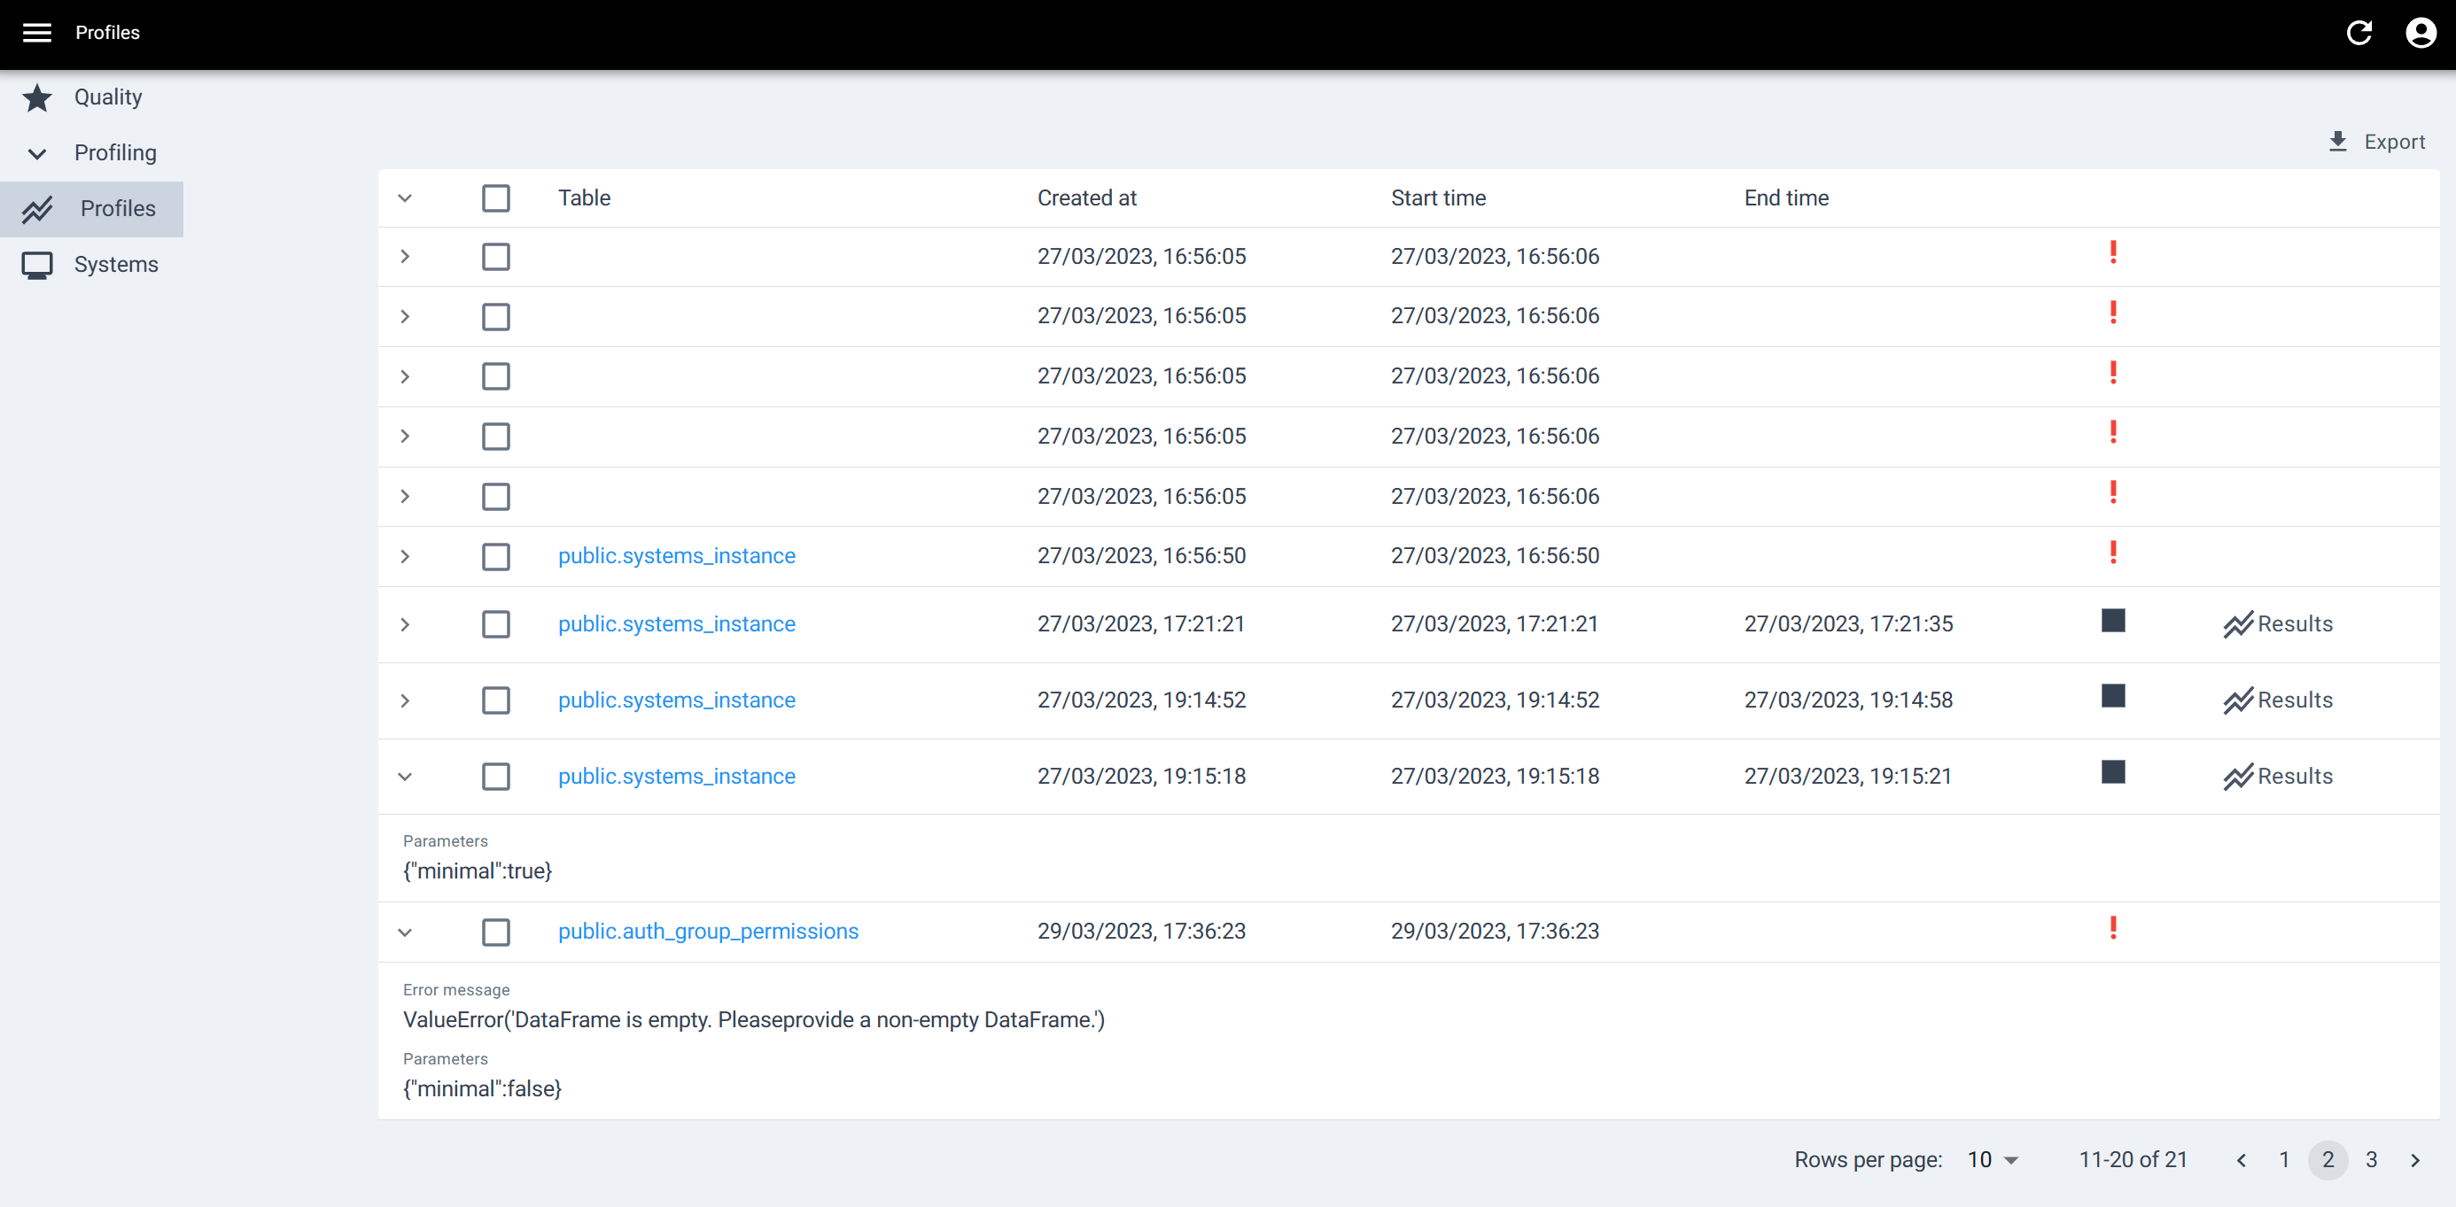Viewport: 2456px width, 1207px height.
Task: Expand the 17:21:21 public.systems_instance row
Action: 405,625
